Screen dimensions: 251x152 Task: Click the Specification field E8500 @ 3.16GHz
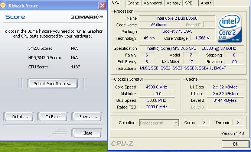tap(191, 48)
